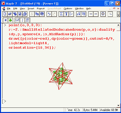Create a new worksheet with the blank page icon
The image size is (121, 113).
(5, 14)
